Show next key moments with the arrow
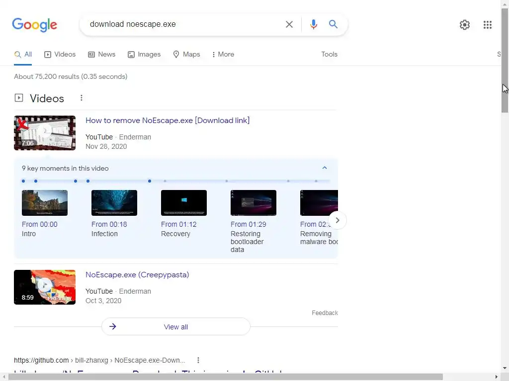Viewport: 509px width, 381px height. pyautogui.click(x=338, y=220)
